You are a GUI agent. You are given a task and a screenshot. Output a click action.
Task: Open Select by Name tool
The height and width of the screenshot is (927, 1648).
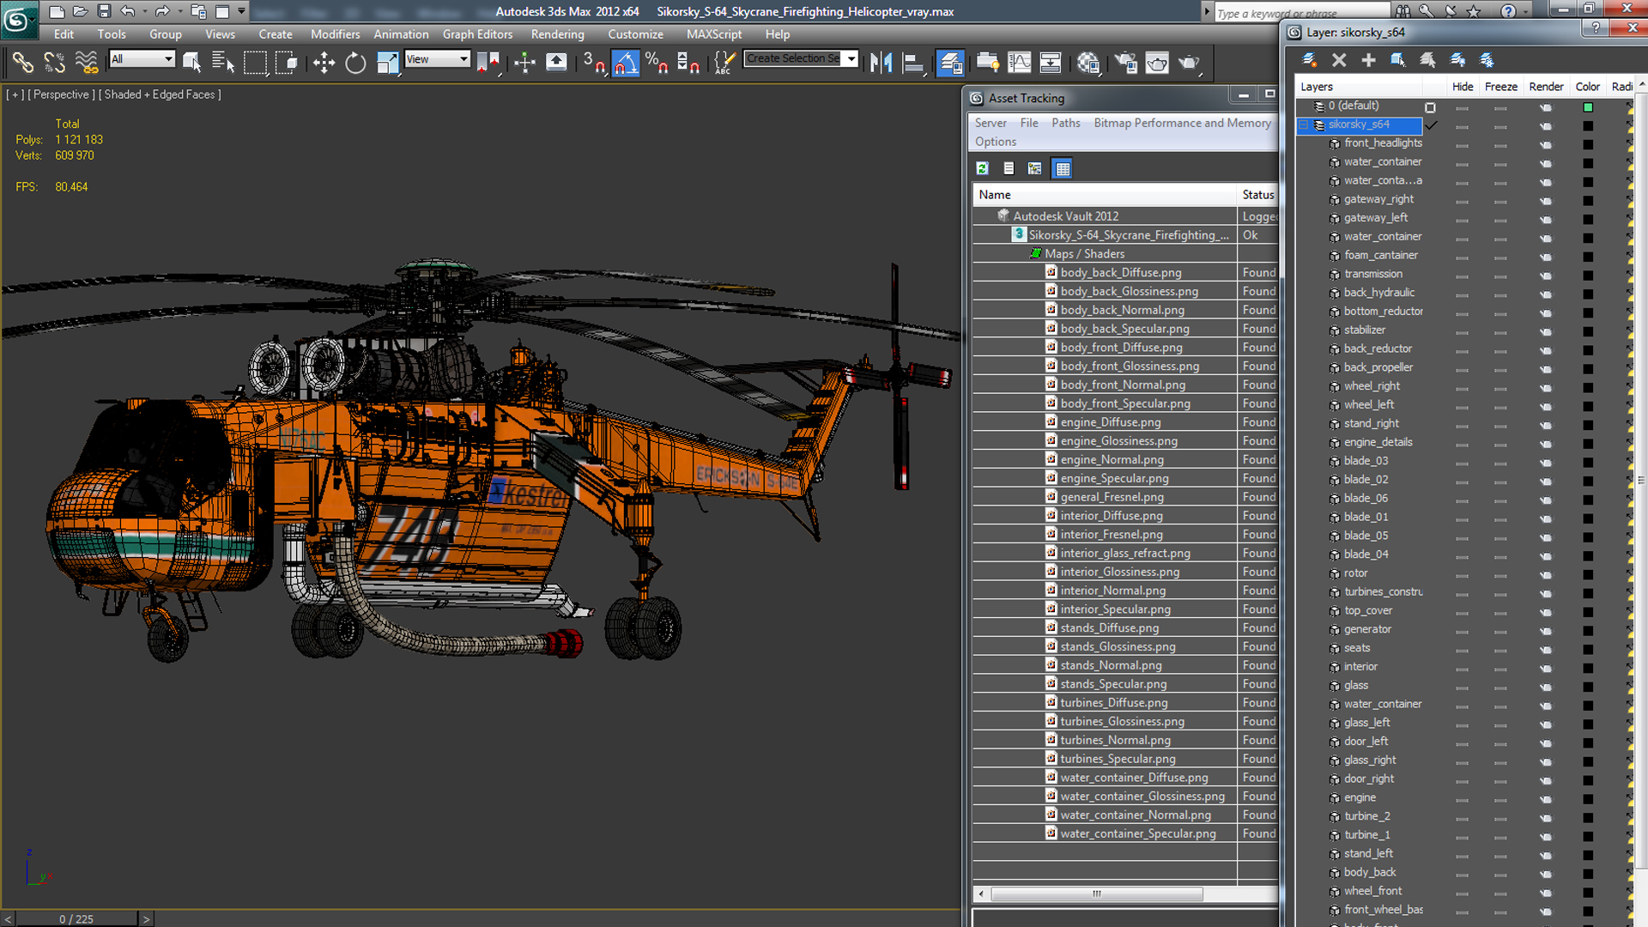223,63
